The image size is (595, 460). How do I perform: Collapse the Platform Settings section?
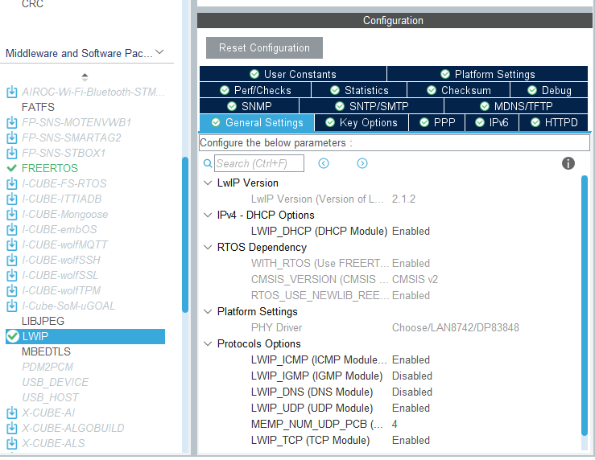[x=208, y=311]
